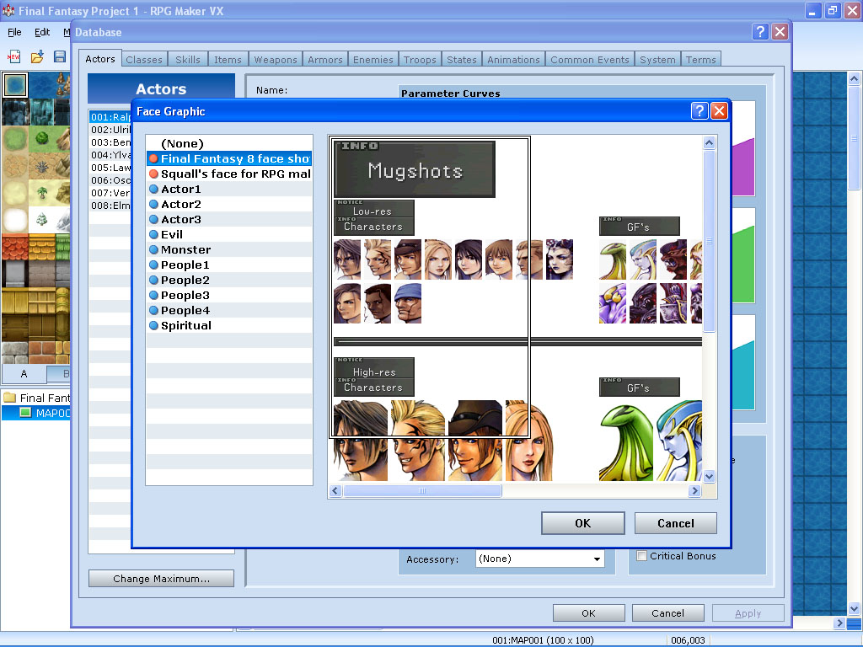Select People4 in face graphic list
The height and width of the screenshot is (647, 863).
point(229,310)
